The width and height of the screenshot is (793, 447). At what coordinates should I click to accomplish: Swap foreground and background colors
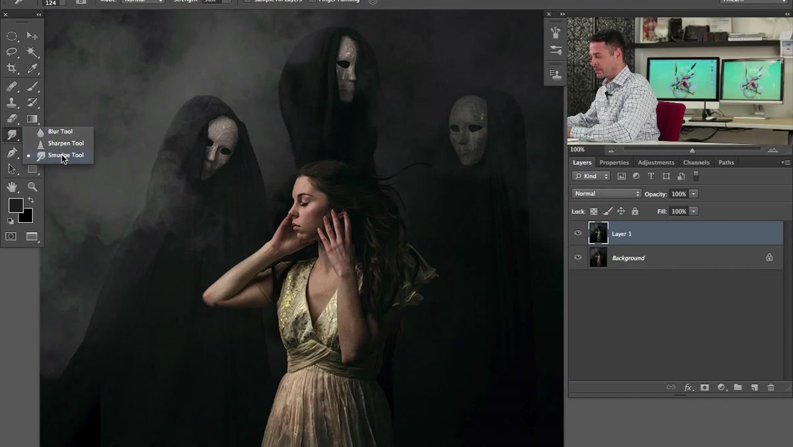click(30, 200)
